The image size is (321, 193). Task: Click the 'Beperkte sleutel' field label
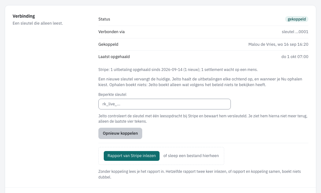[112, 95]
